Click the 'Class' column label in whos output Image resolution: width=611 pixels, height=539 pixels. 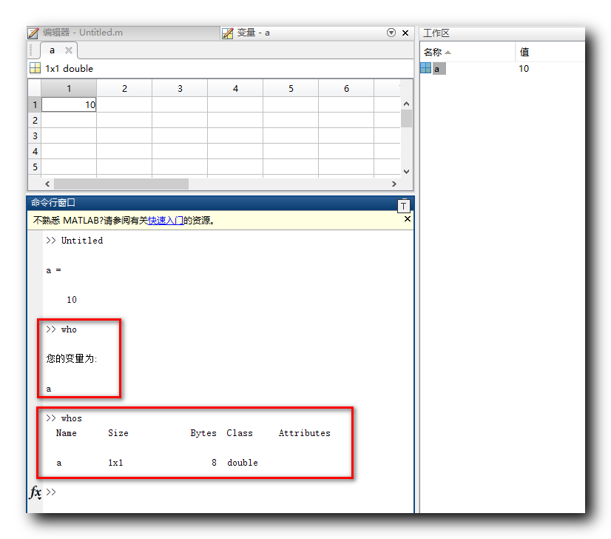[240, 433]
